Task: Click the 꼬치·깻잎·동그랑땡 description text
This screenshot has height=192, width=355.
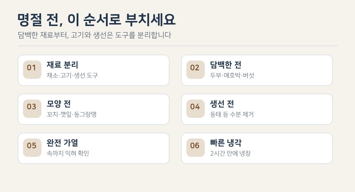Action: coord(72,114)
